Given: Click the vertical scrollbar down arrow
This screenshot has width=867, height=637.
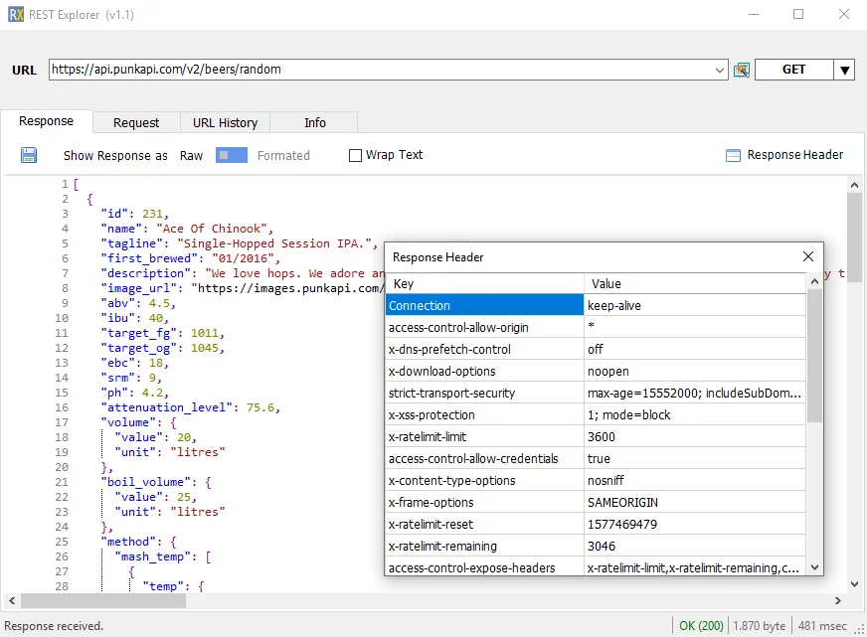Looking at the screenshot, I should point(854,585).
